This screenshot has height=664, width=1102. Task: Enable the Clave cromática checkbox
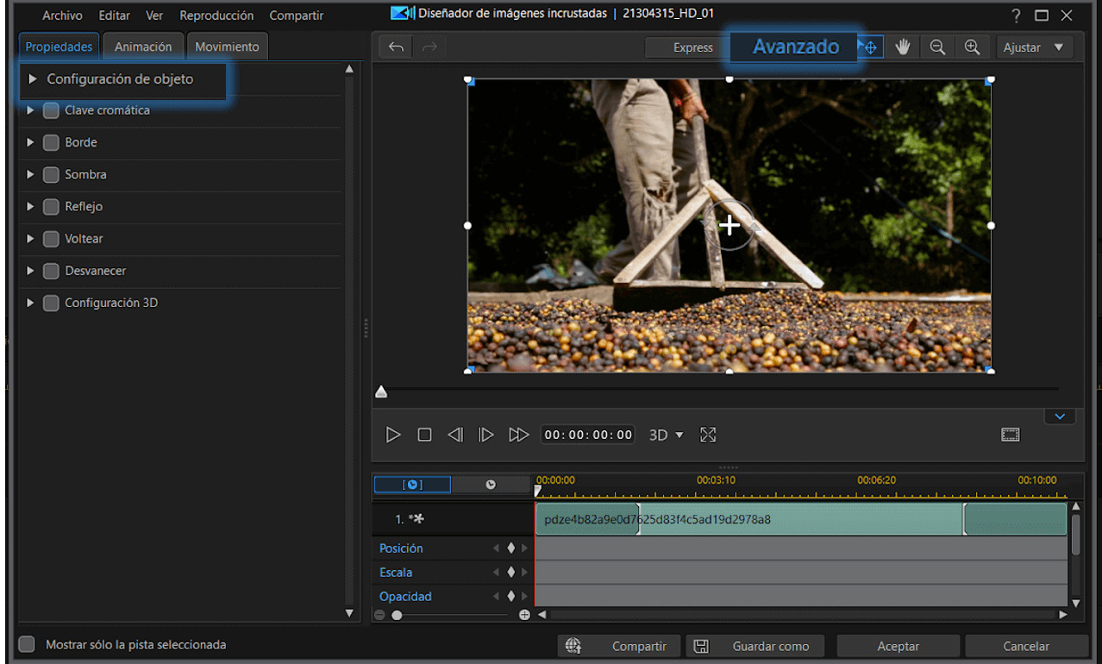click(x=51, y=110)
